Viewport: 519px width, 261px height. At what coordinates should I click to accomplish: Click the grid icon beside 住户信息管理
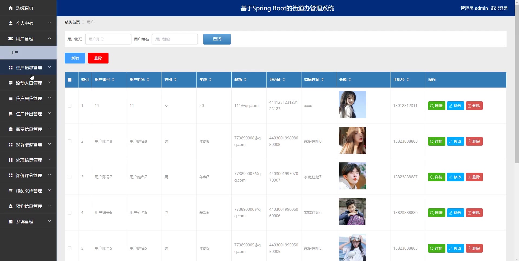coord(11,68)
